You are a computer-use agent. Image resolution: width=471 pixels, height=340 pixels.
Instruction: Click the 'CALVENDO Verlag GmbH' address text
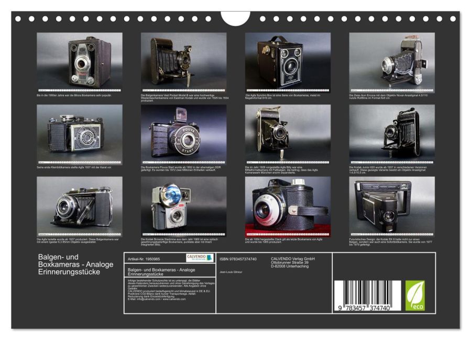coord(292,262)
